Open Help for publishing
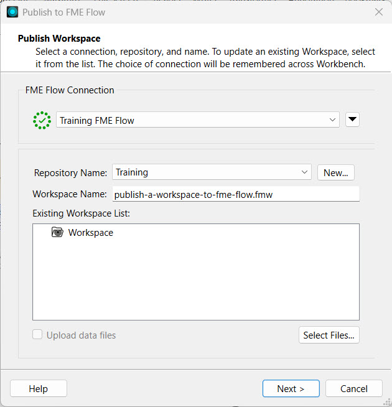Viewport: 392px width, 407px height. point(38,388)
